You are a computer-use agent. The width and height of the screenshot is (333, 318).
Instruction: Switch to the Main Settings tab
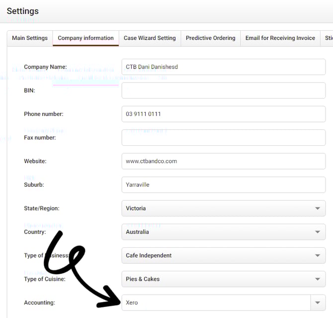tap(30, 38)
